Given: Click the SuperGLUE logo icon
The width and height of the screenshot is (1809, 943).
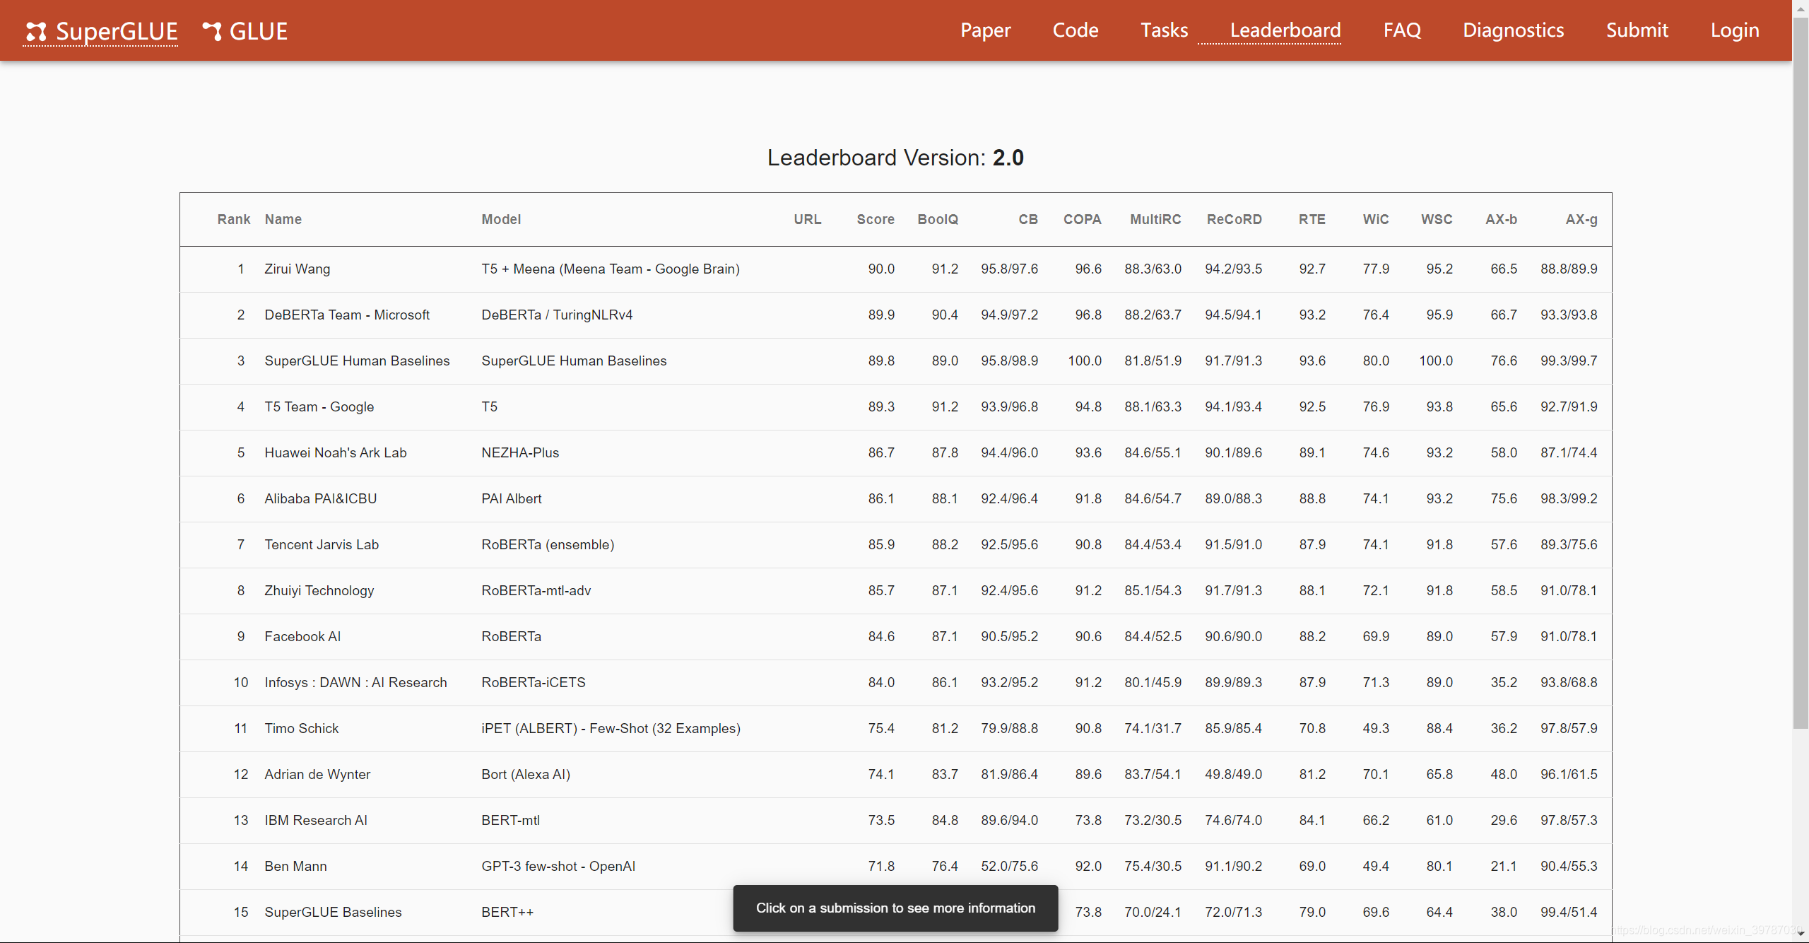Looking at the screenshot, I should [x=36, y=32].
